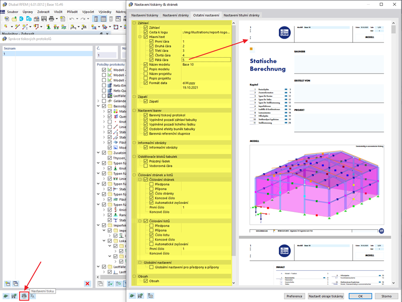This screenshot has height=302, width=402.
Task: Click the red X delete report icon
Action: click(87, 283)
